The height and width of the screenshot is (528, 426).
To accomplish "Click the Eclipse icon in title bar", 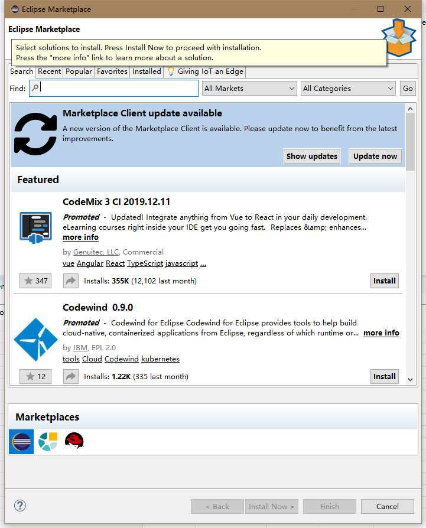I will (x=15, y=9).
